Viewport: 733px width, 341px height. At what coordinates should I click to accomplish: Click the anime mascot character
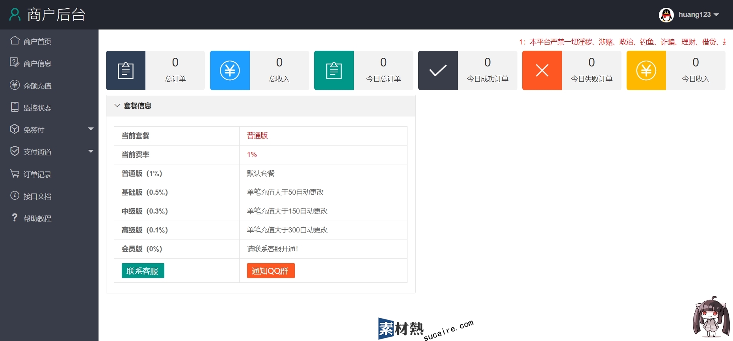pos(711,317)
